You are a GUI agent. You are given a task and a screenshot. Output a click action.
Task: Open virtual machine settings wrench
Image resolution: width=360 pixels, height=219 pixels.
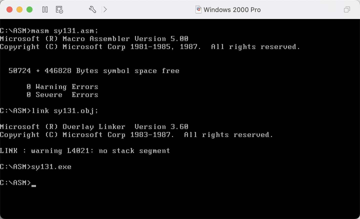(x=92, y=10)
